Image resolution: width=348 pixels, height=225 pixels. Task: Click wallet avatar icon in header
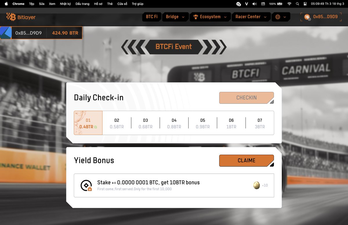click(307, 17)
